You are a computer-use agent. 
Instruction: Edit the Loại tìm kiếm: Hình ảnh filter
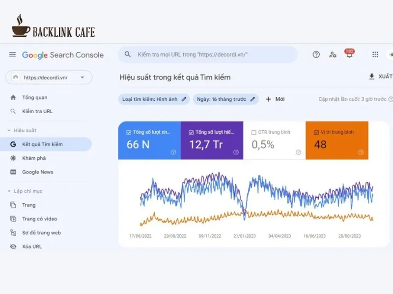pos(184,98)
